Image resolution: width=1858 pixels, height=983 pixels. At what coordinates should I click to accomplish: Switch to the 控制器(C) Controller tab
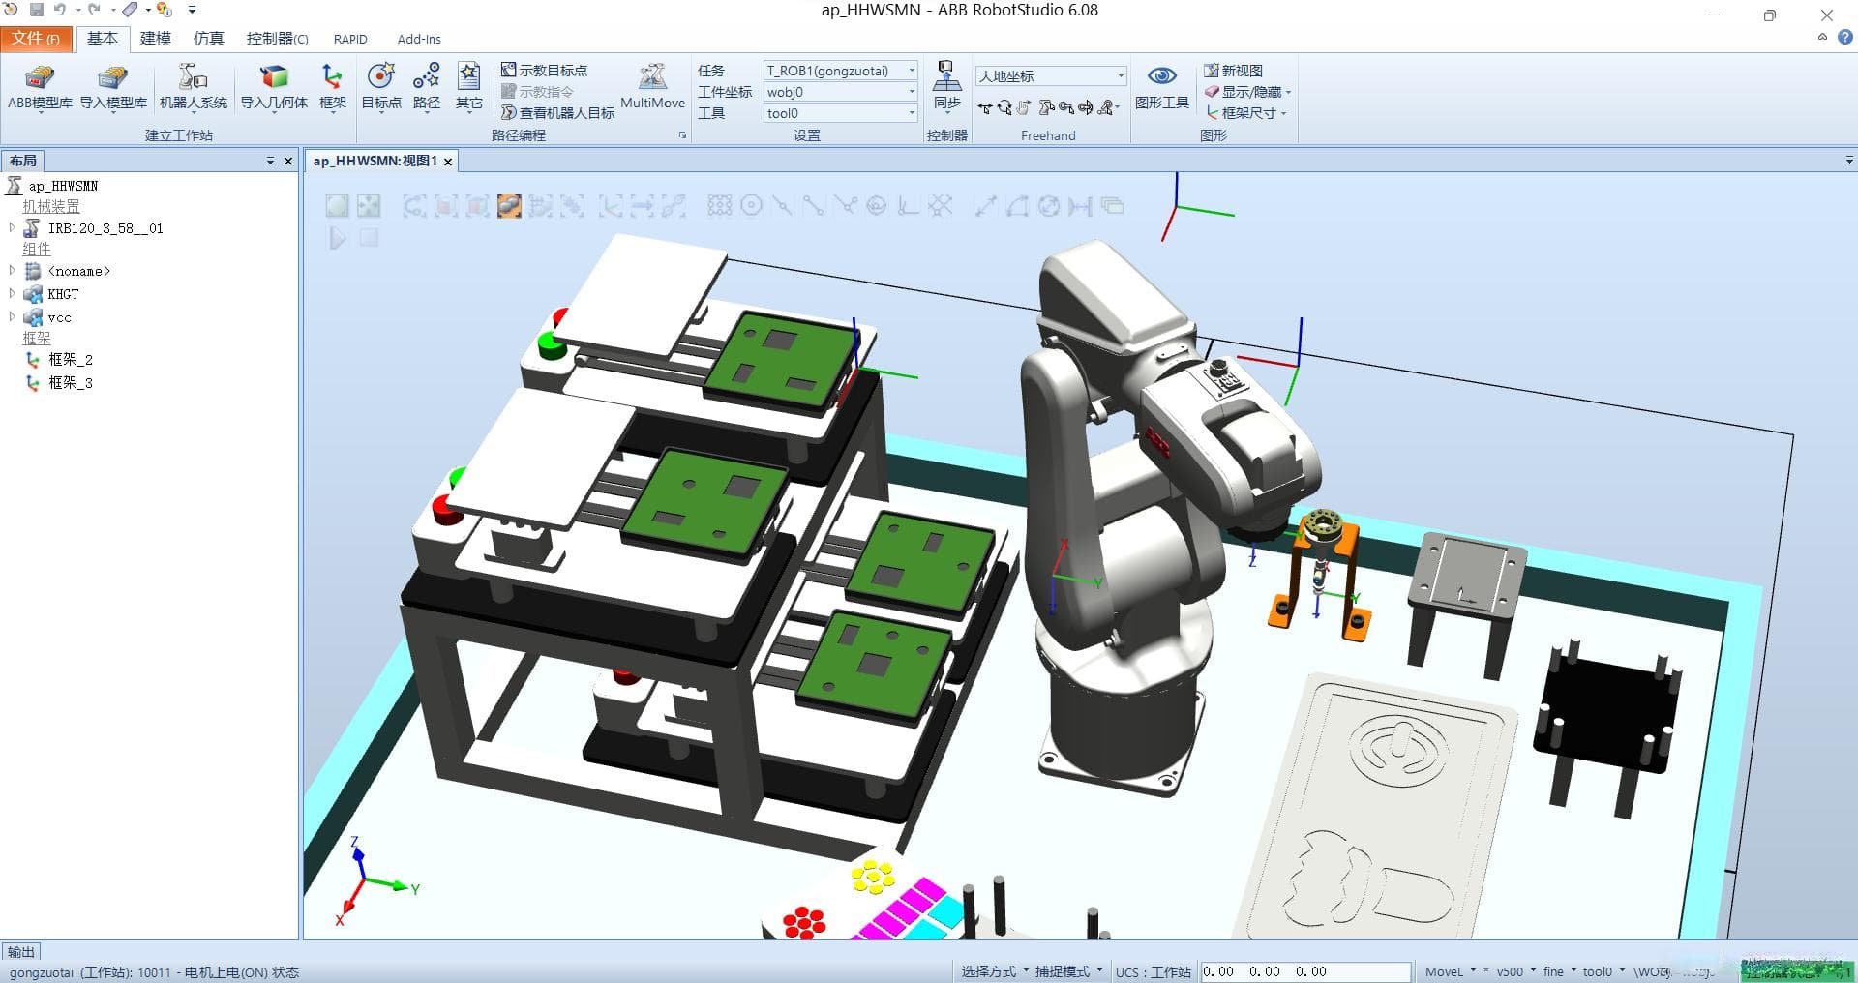click(x=277, y=39)
